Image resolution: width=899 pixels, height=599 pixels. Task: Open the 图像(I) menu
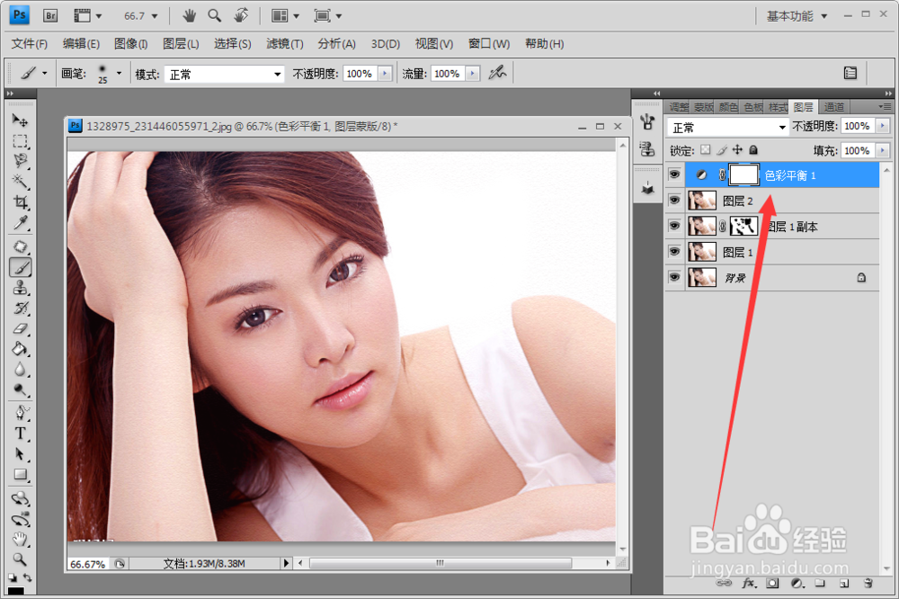click(130, 43)
